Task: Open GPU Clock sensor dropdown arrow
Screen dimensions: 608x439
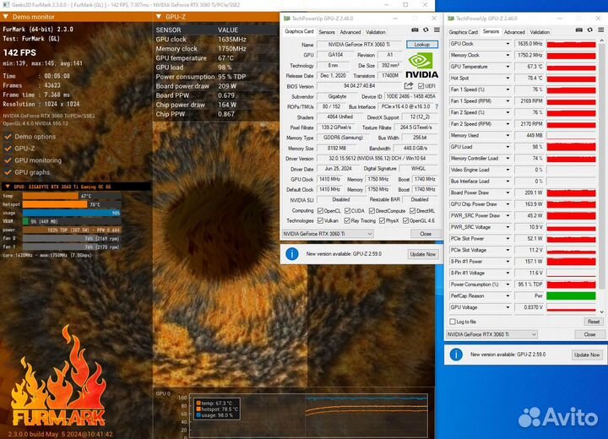Action: [x=508, y=44]
